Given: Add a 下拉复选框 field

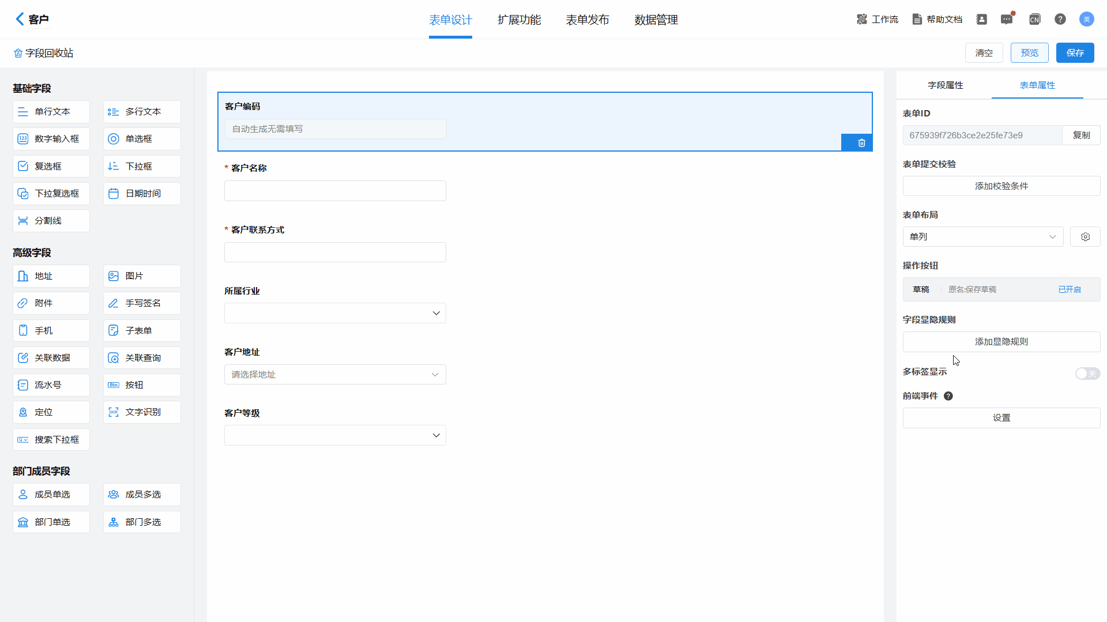Looking at the screenshot, I should (51, 194).
